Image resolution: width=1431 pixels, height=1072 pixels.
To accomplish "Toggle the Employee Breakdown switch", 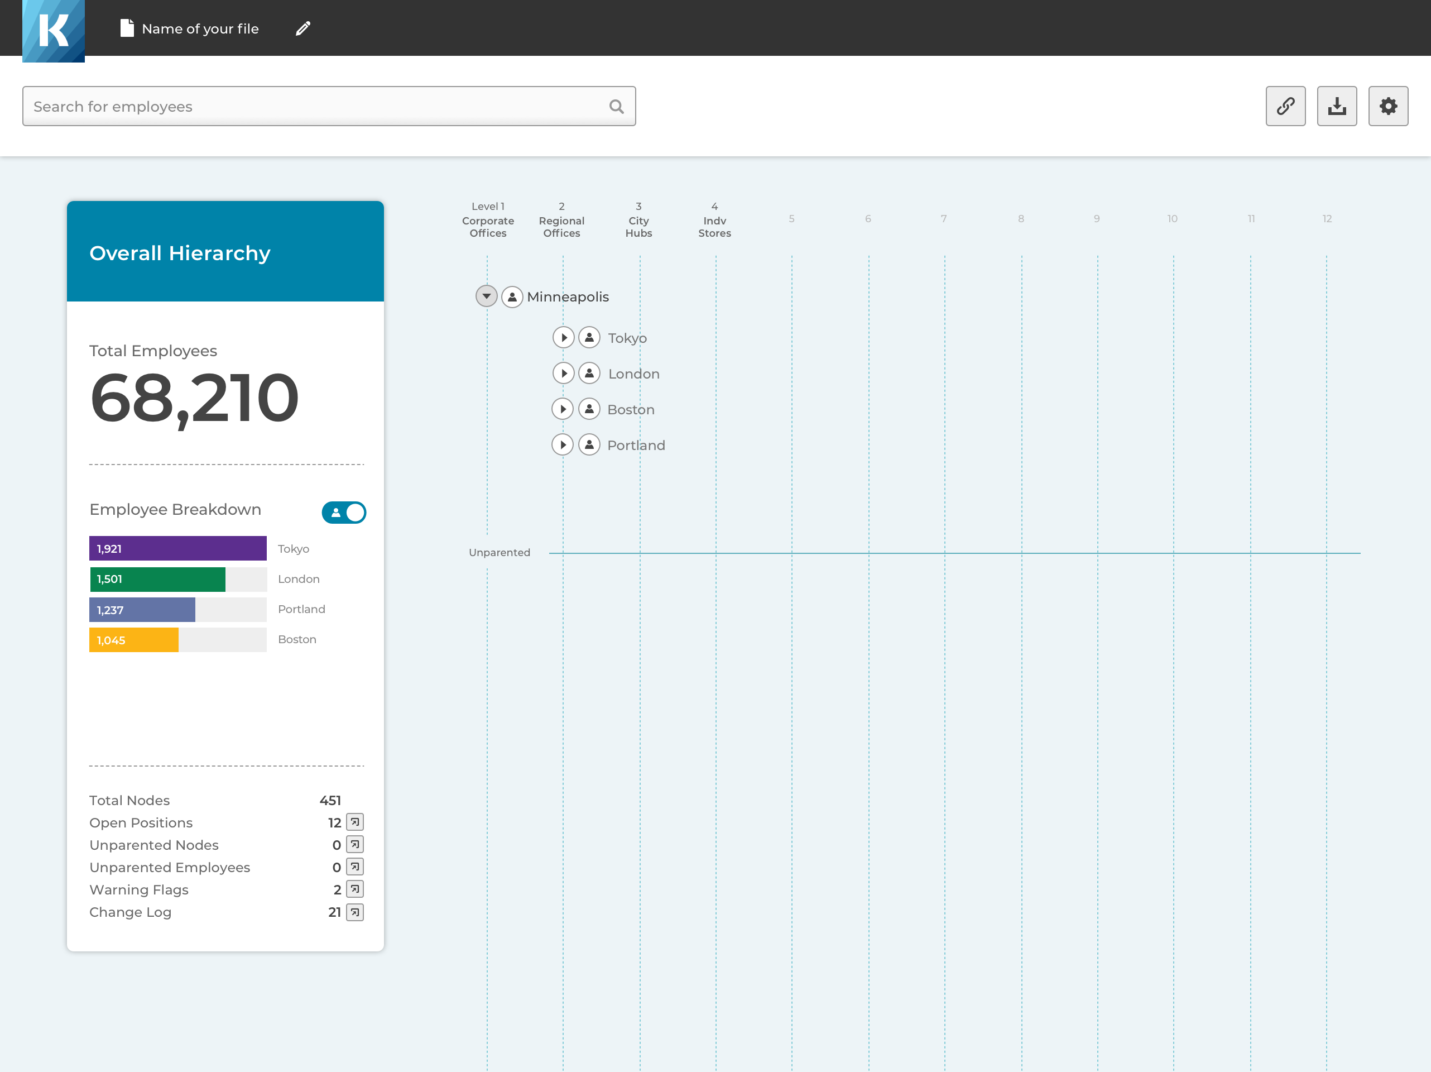I will coord(343,512).
